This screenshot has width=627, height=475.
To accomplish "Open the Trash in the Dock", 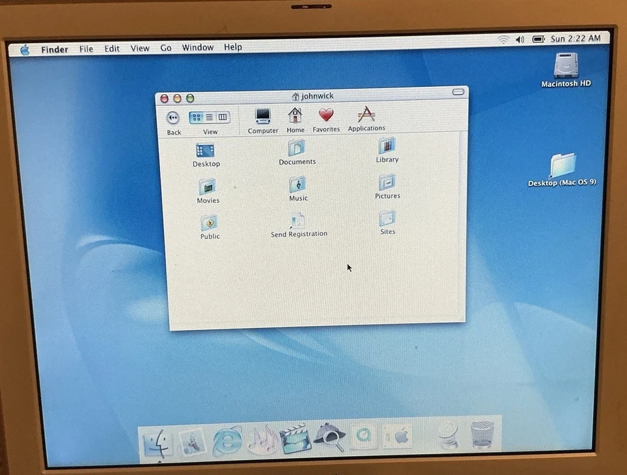I will tap(483, 436).
